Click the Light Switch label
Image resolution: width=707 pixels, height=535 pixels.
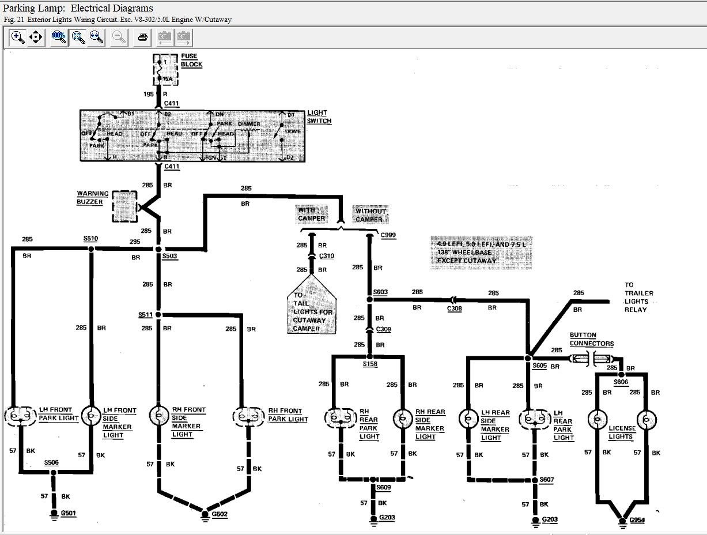pos(319,116)
